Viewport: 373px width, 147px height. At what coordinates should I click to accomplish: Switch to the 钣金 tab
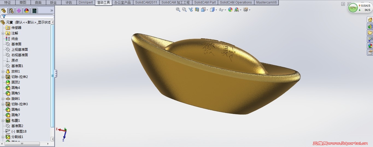point(54,2)
